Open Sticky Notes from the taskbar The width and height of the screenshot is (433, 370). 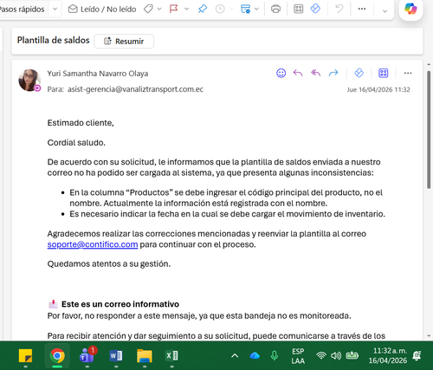click(25, 355)
